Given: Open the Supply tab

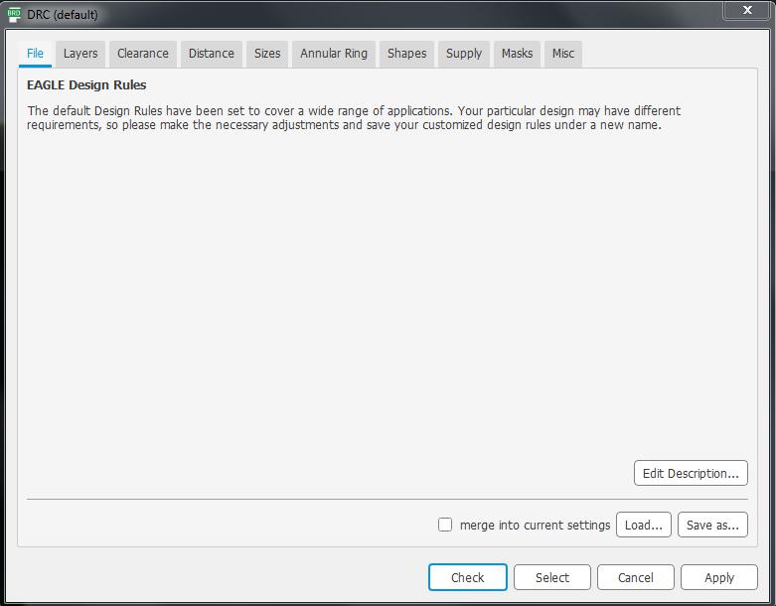Looking at the screenshot, I should click(x=464, y=54).
